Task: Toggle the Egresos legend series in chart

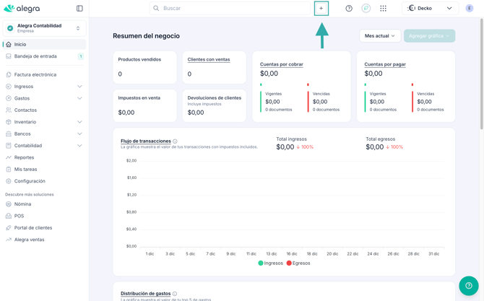Action: (298, 263)
